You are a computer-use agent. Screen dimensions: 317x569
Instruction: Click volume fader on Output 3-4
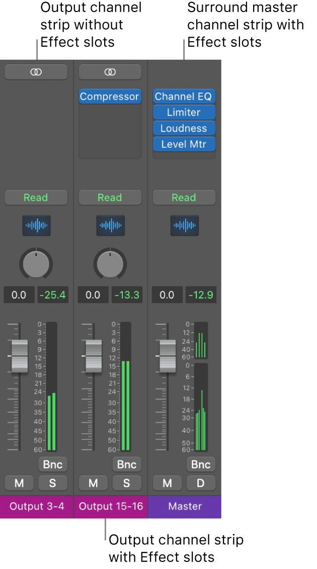click(20, 356)
